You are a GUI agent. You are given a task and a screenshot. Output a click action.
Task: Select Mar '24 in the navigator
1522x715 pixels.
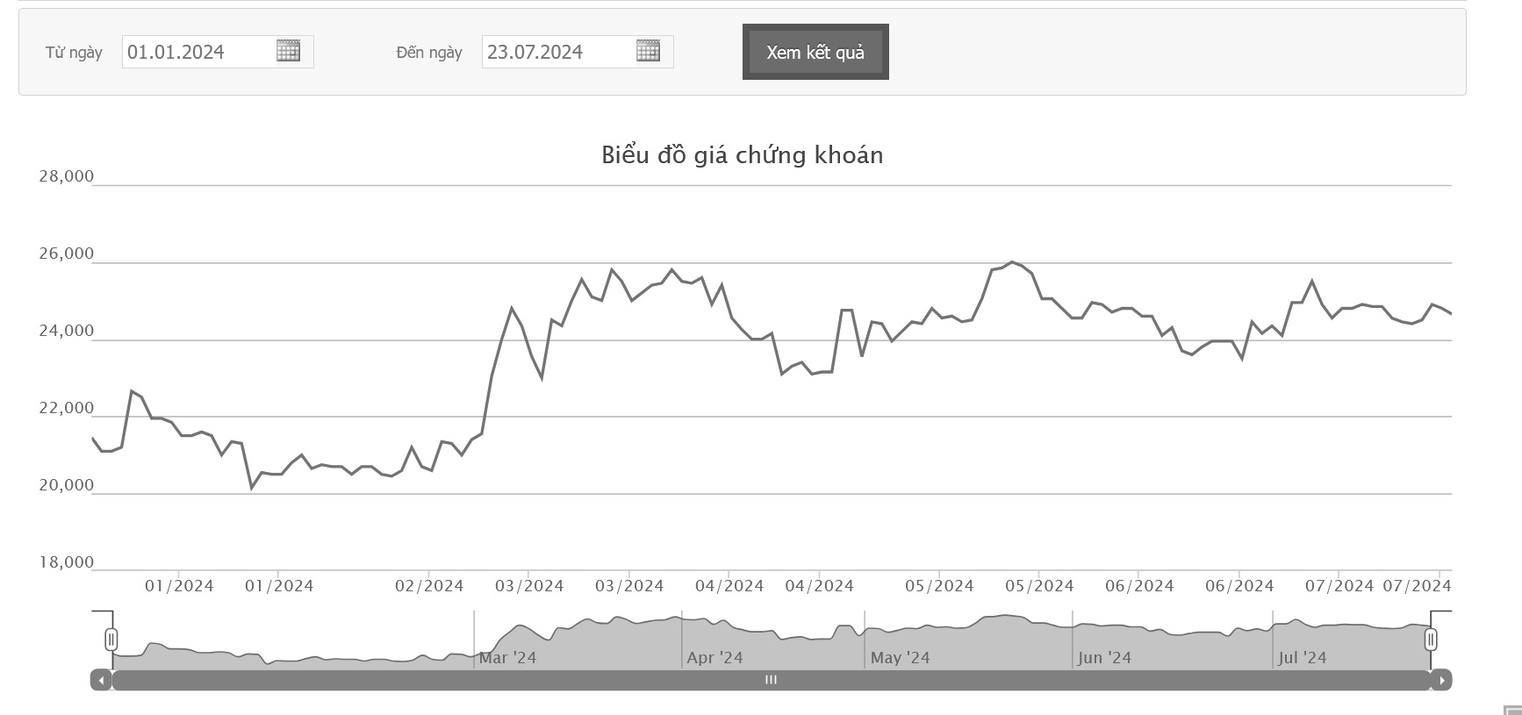tap(507, 658)
